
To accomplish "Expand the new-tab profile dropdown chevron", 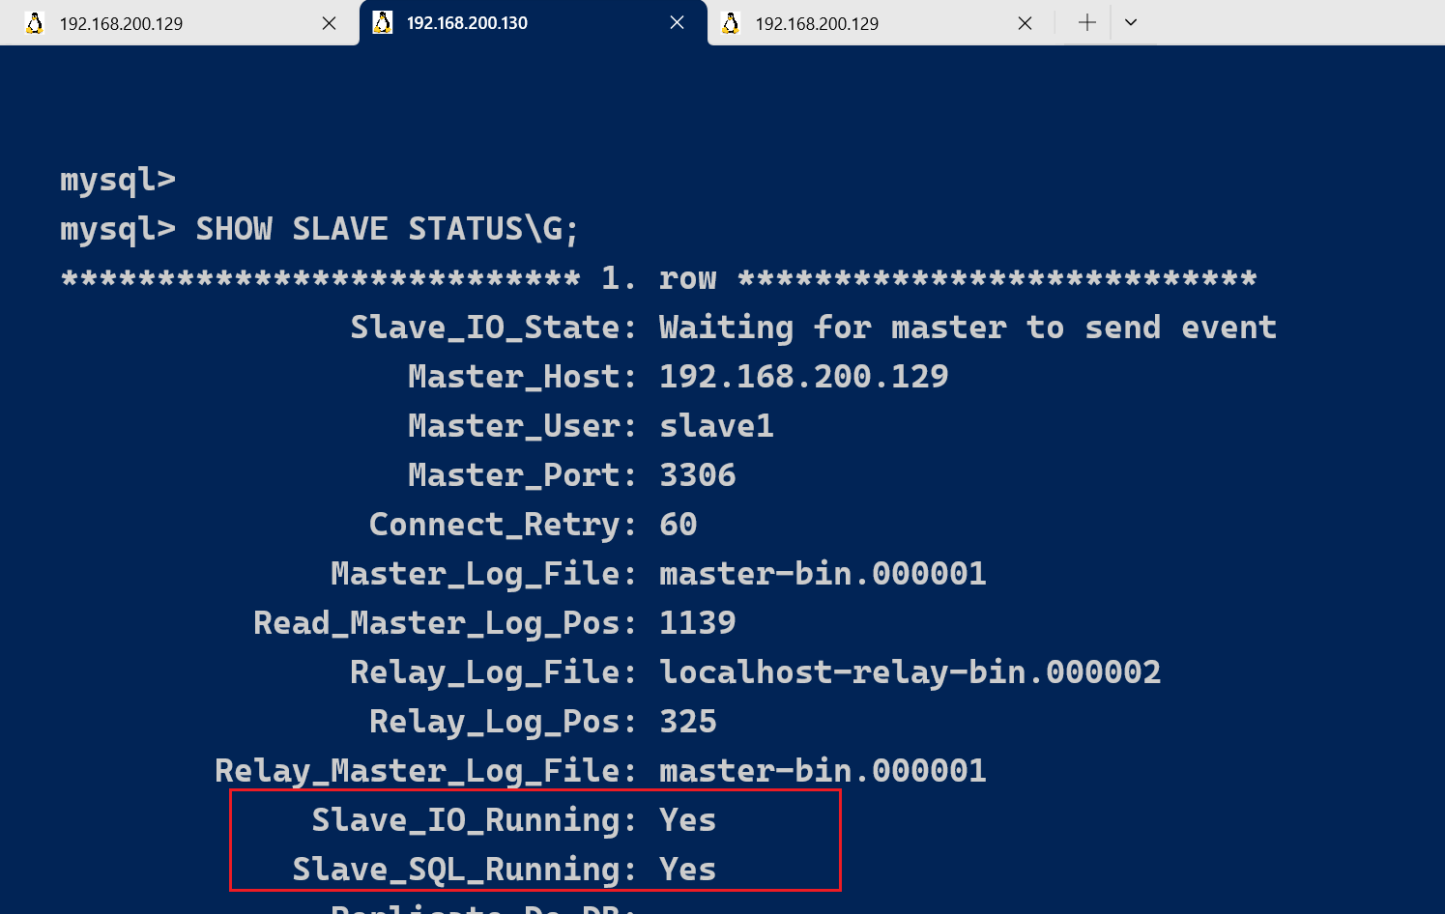I will coord(1131,22).
